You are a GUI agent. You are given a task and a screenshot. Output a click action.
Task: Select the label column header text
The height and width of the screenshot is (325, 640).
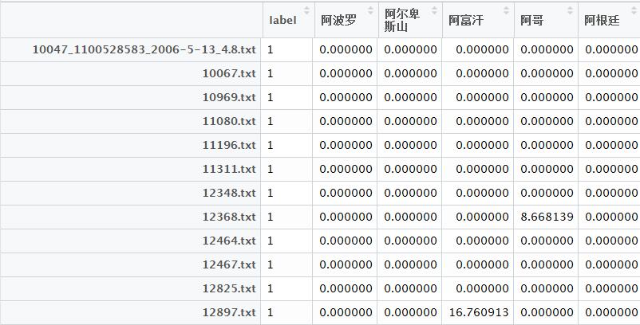[282, 21]
